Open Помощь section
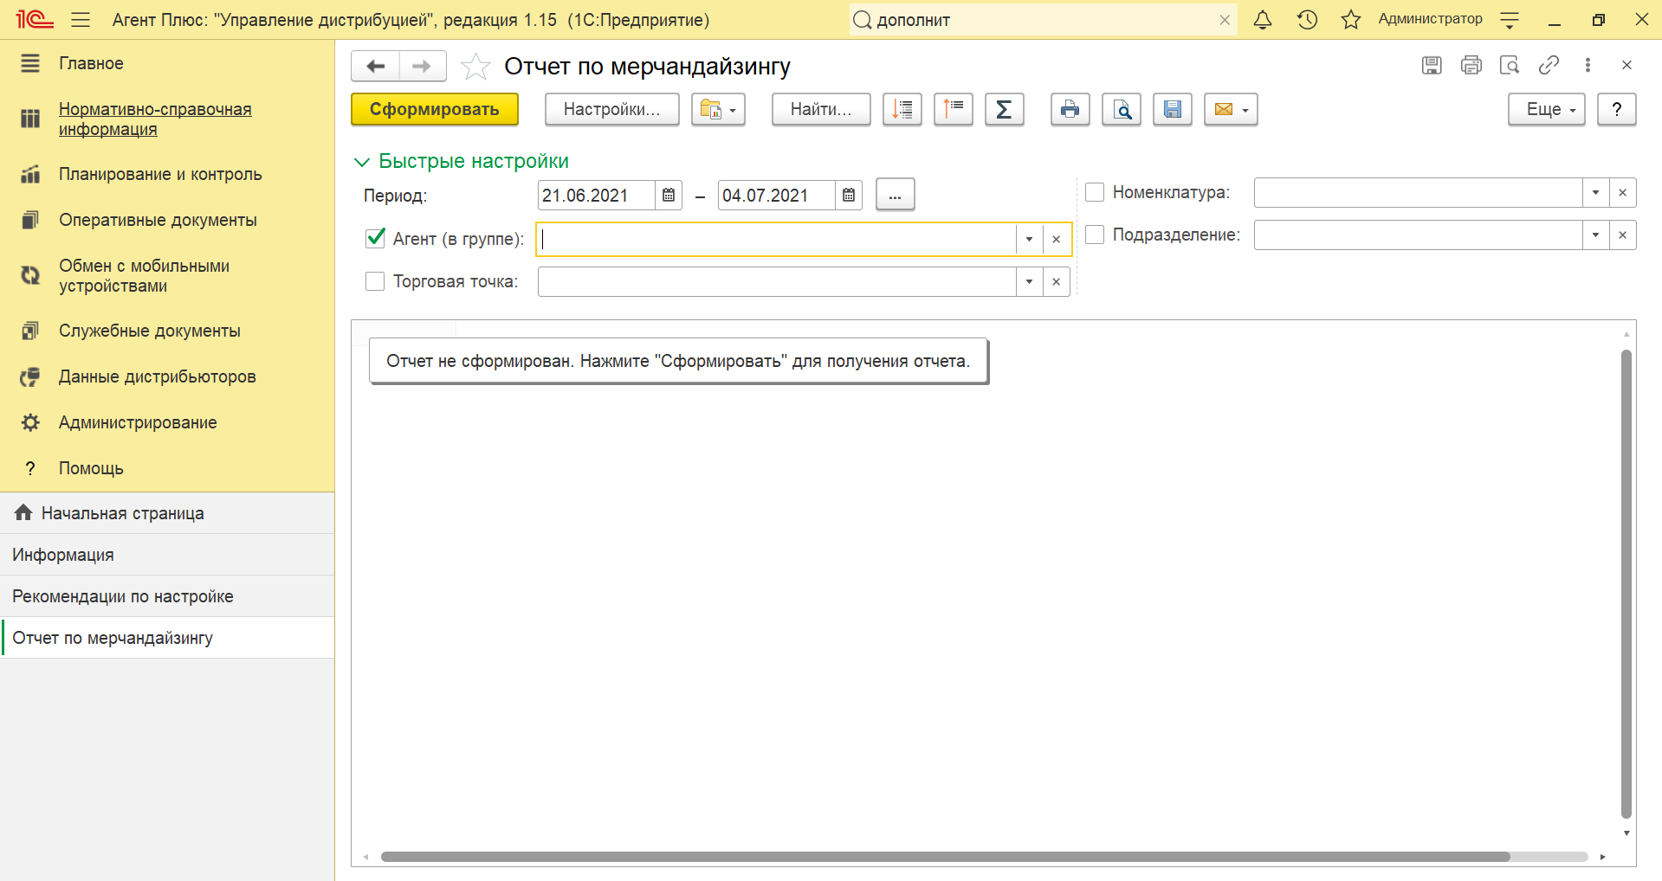 [91, 468]
